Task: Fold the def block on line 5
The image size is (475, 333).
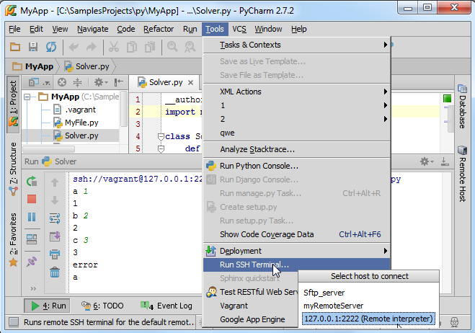Action: (161, 148)
